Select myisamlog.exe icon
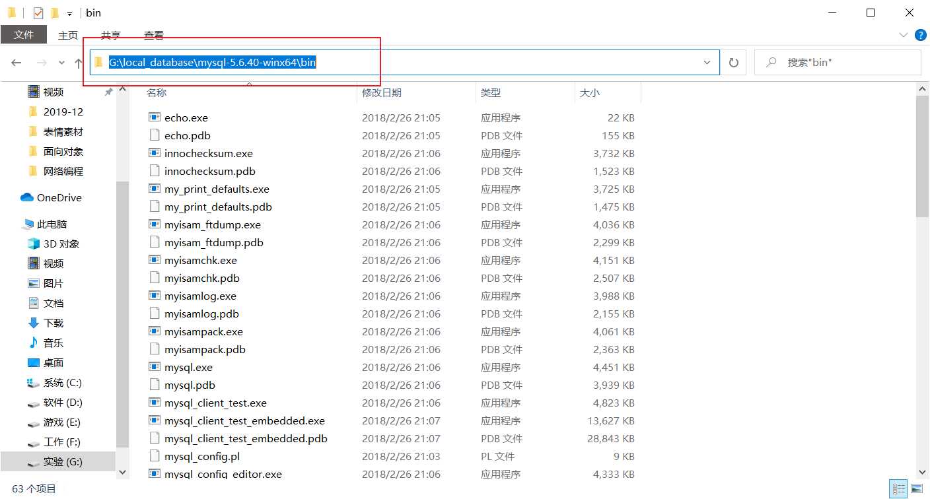The image size is (930, 499). (x=155, y=296)
